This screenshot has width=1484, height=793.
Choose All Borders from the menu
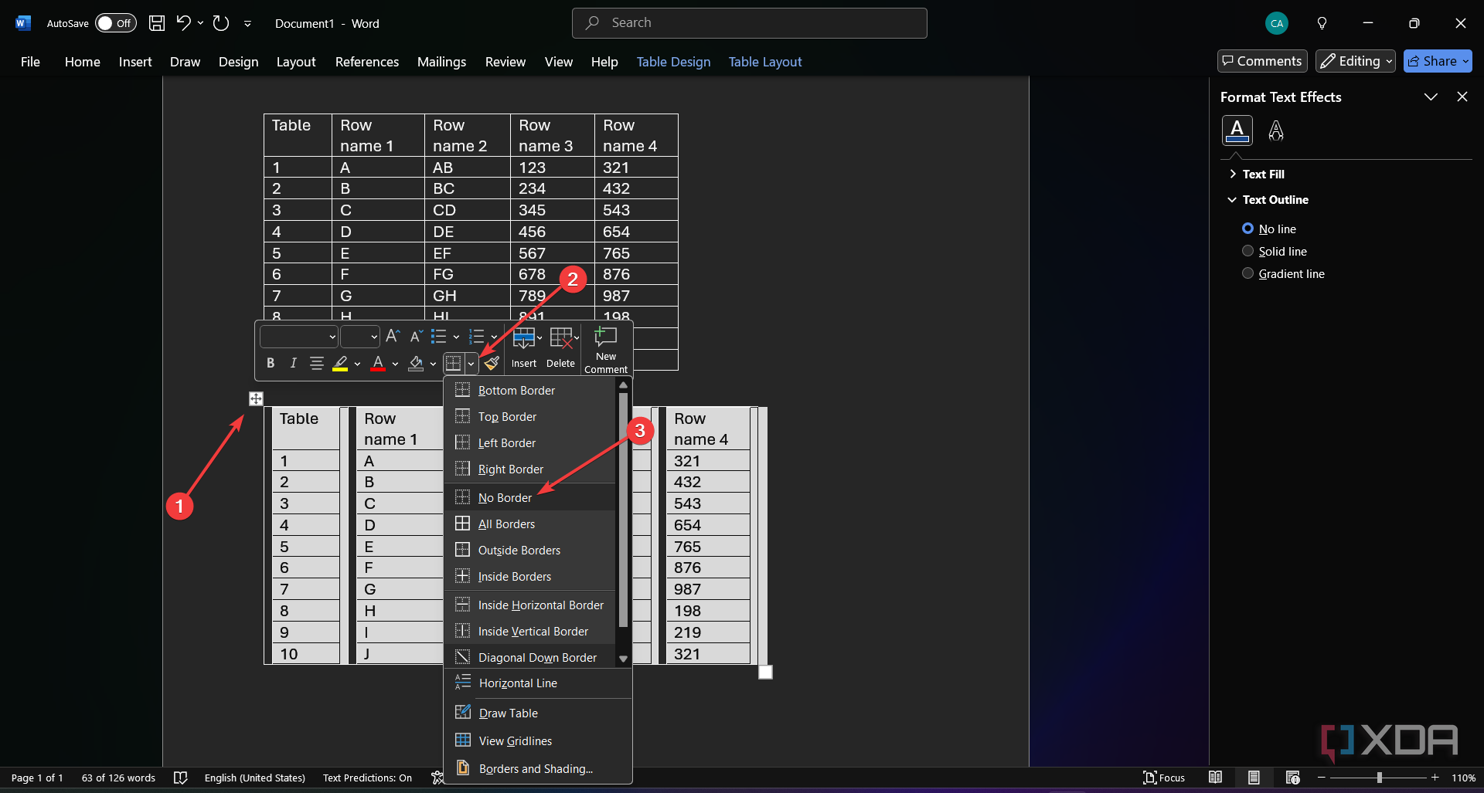[x=529, y=524]
